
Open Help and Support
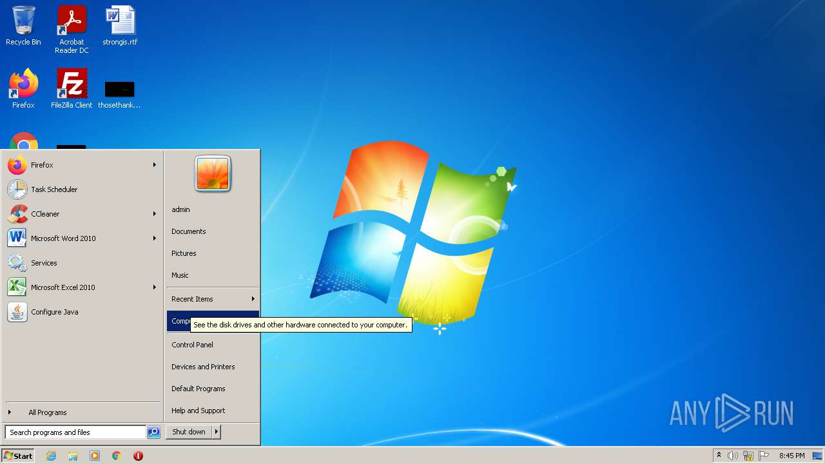coord(213,411)
